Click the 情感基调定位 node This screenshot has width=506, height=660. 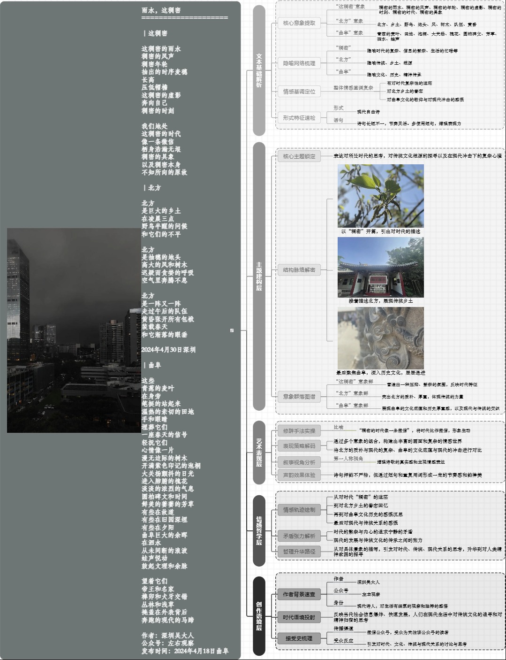[299, 92]
